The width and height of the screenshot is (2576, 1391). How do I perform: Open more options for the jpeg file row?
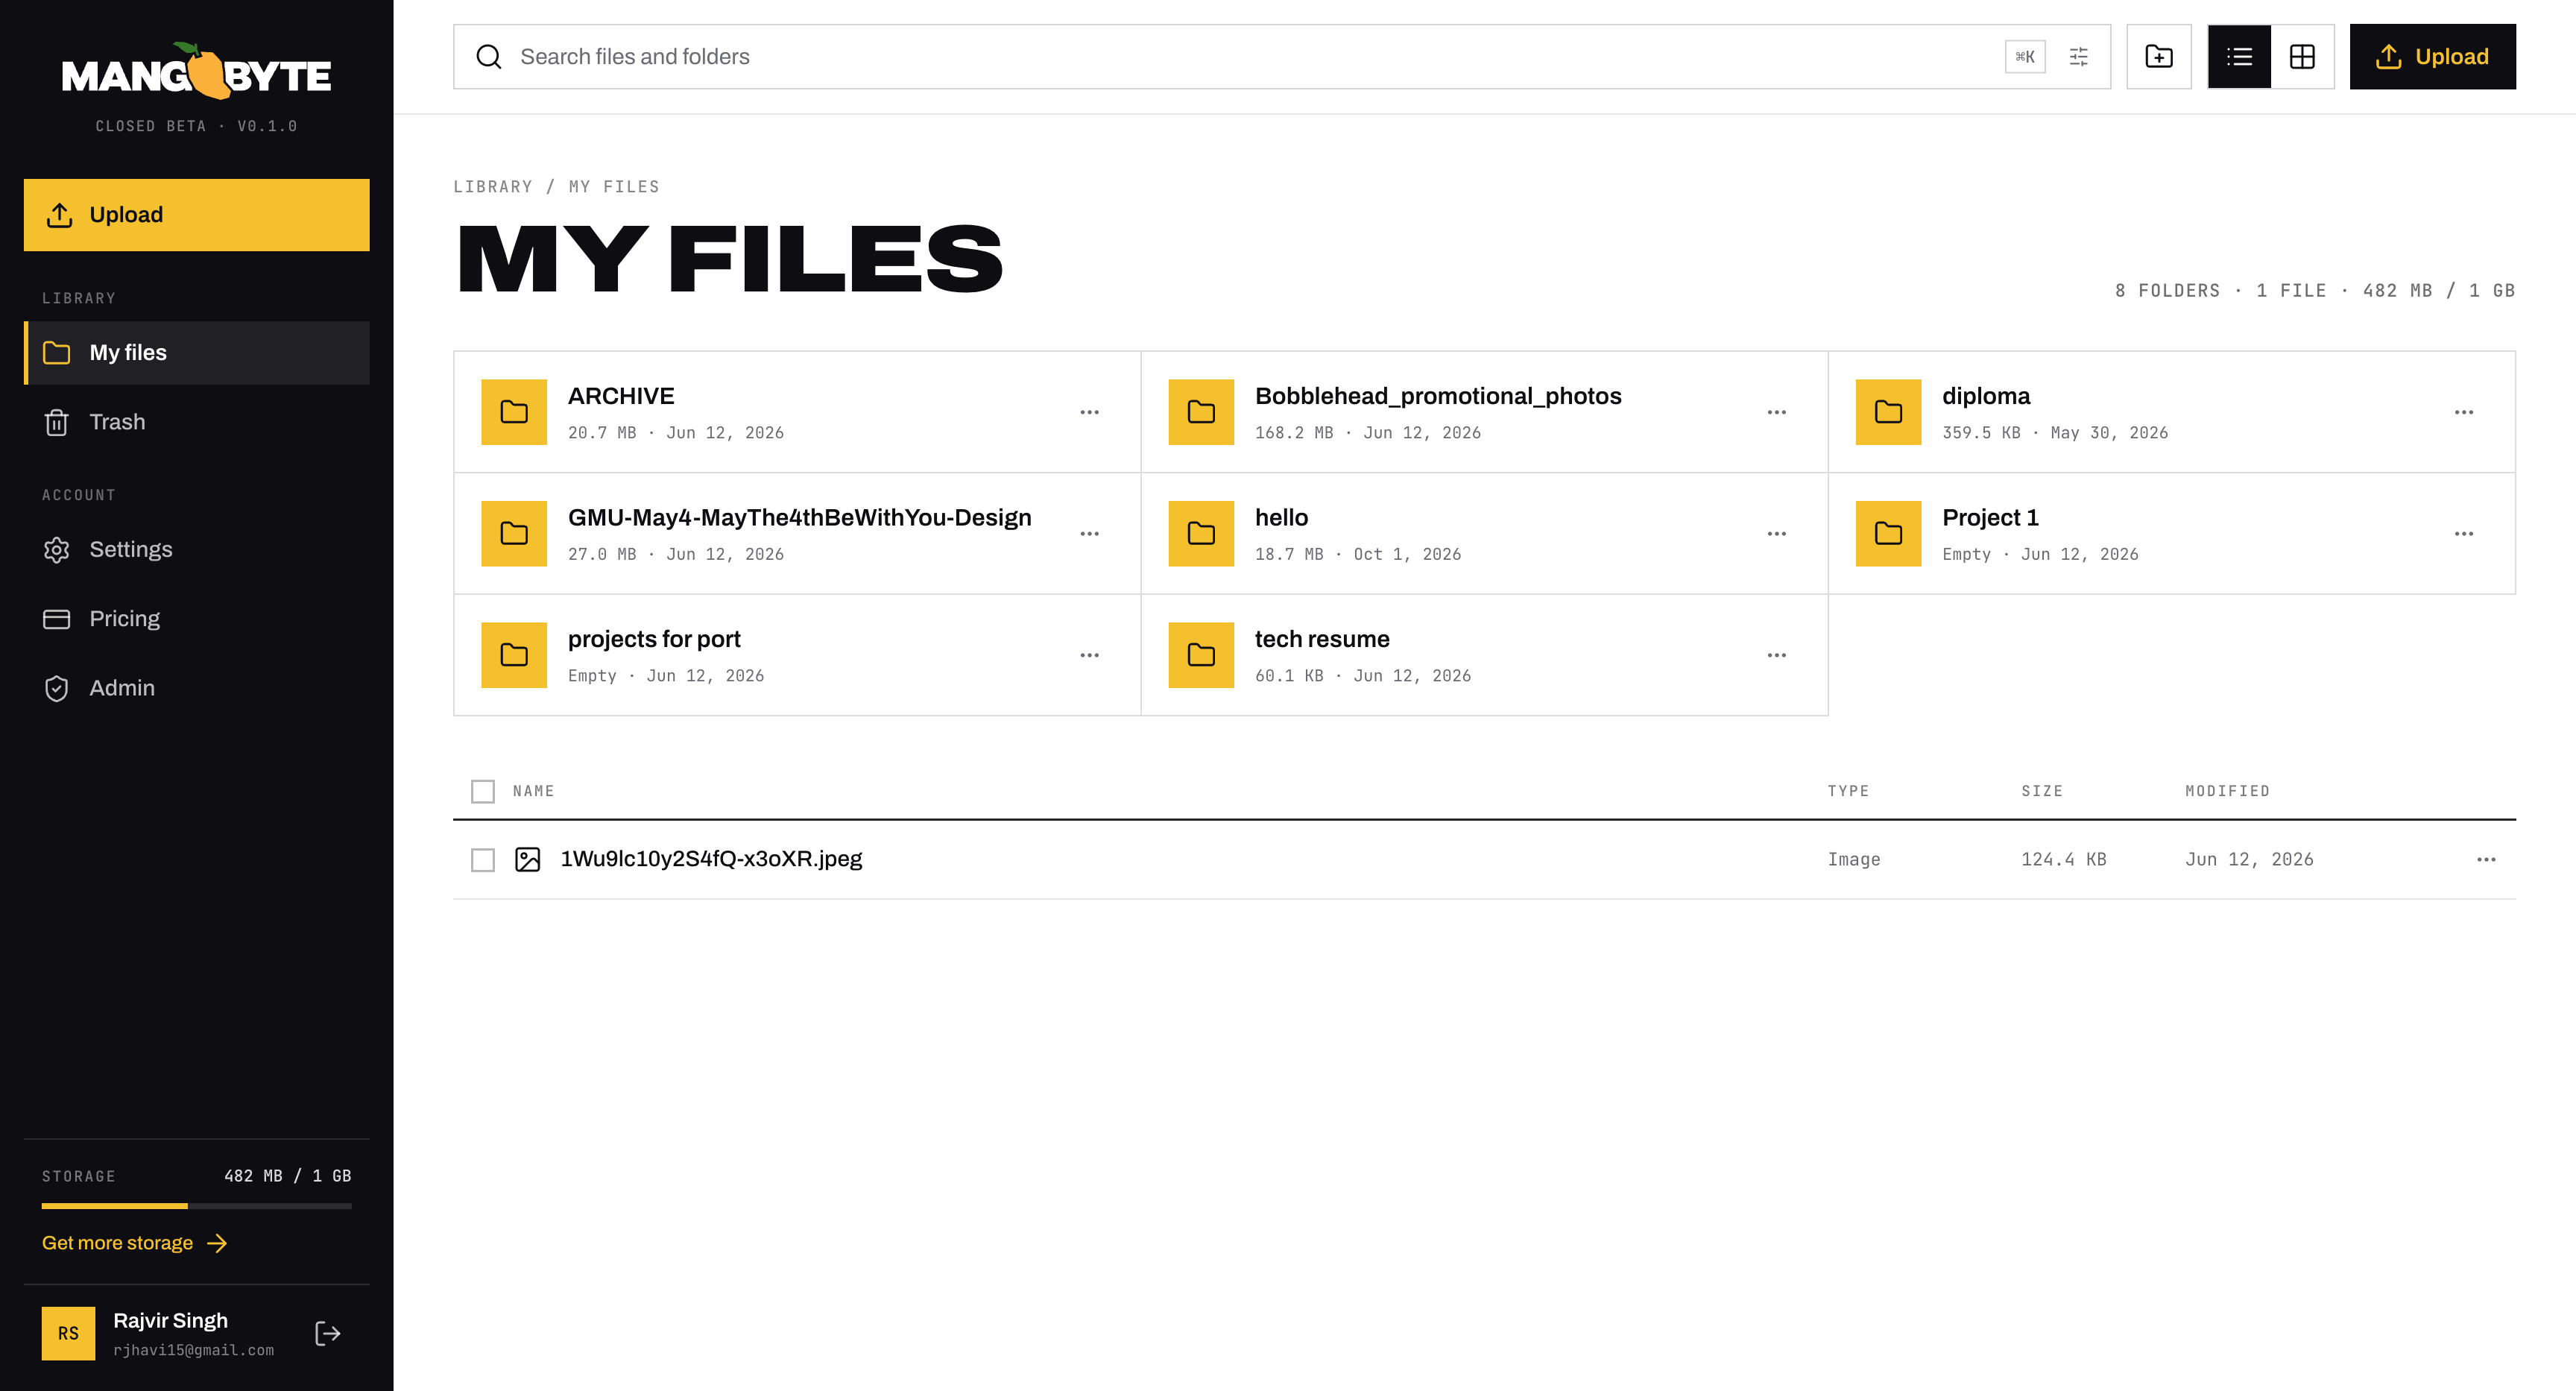(2486, 859)
